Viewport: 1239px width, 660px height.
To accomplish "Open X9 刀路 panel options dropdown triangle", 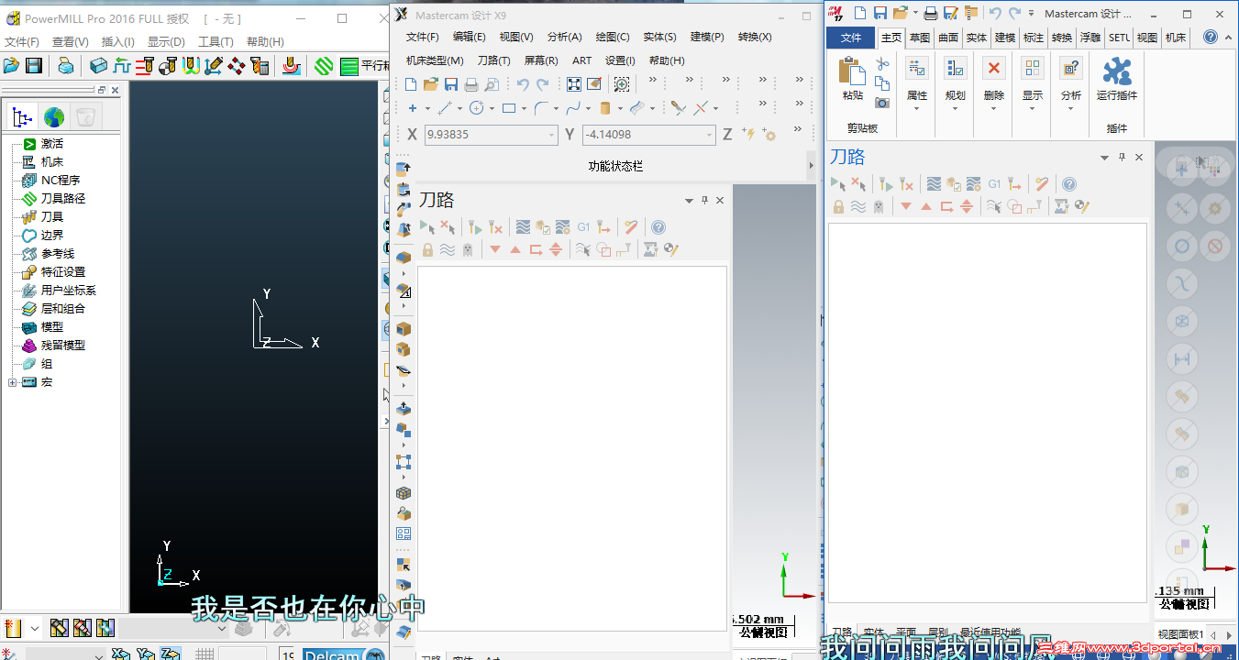I will coord(689,201).
